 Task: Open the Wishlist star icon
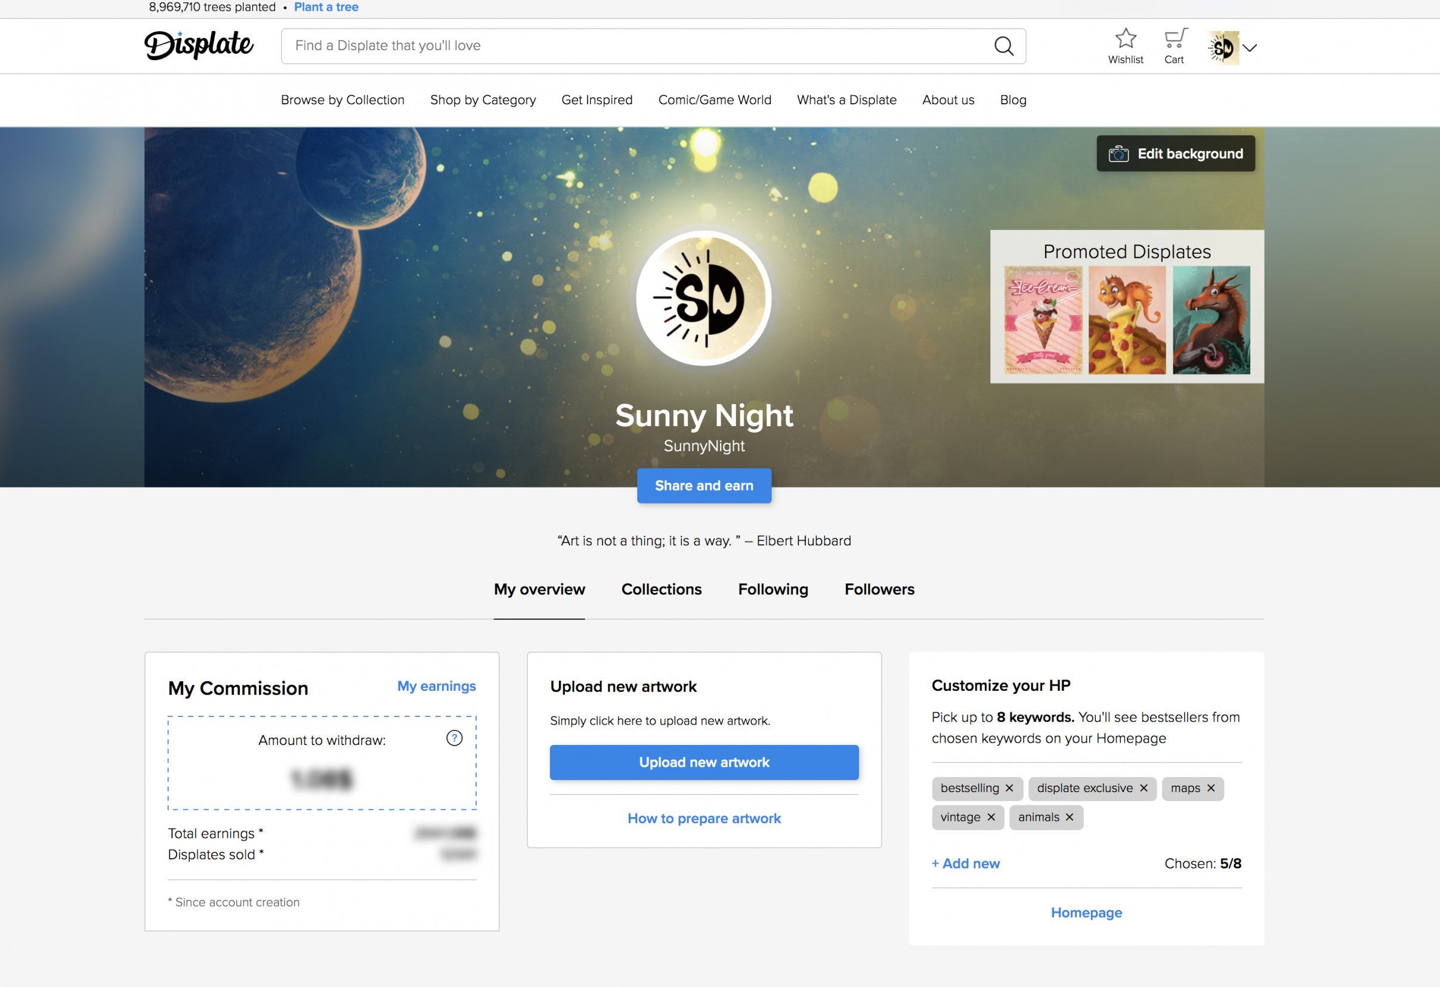[x=1125, y=38]
